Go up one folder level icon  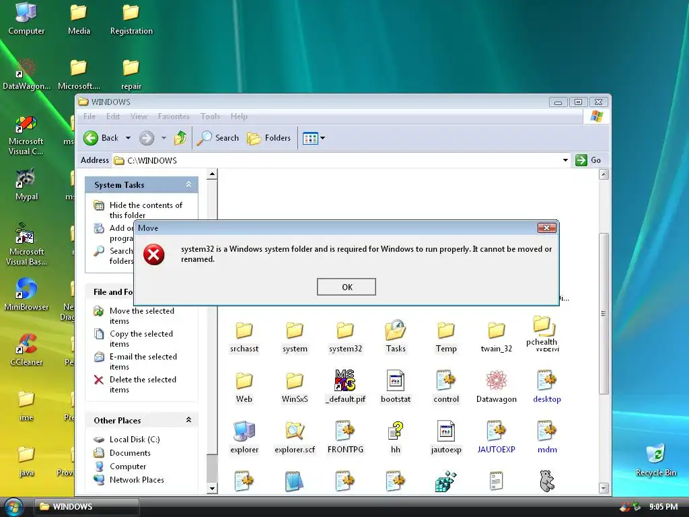(180, 138)
